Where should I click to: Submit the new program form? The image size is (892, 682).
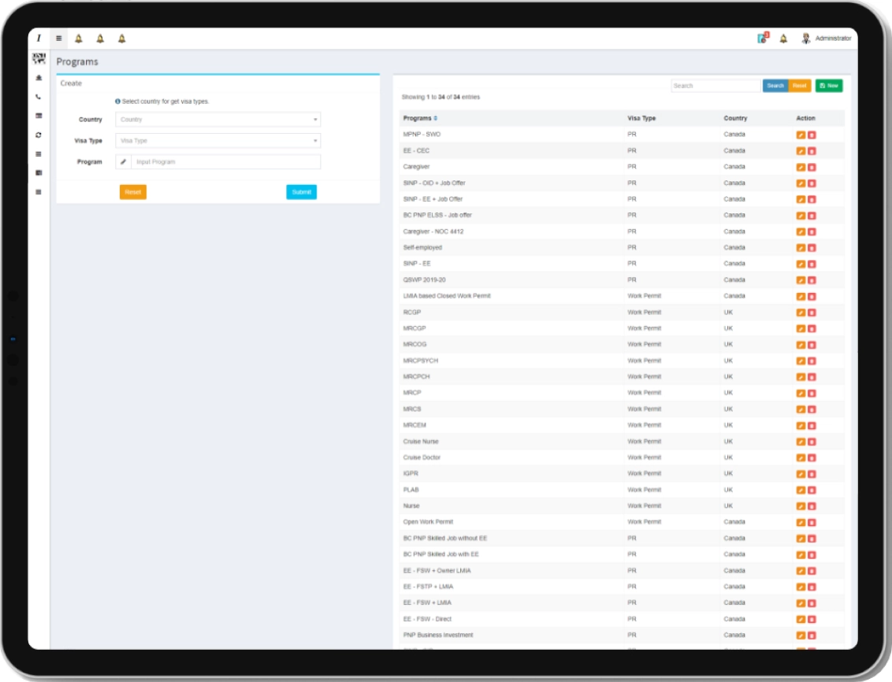(302, 191)
